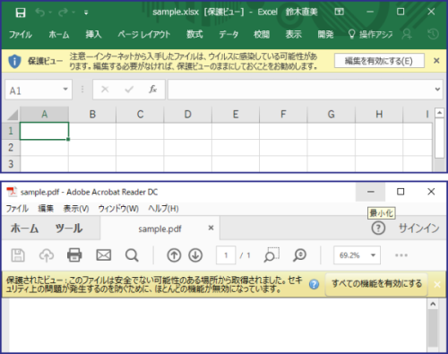This screenshot has height=354, width=448.
Task: Click Excel ribbon display options icon
Action: point(339,12)
